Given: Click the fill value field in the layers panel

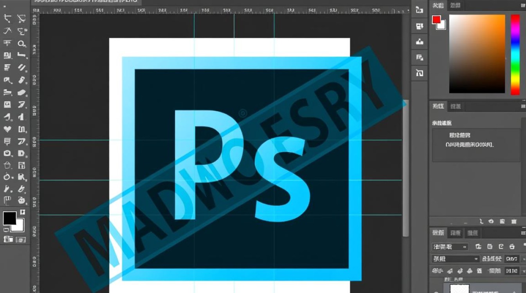Looking at the screenshot, I should coord(512,270).
